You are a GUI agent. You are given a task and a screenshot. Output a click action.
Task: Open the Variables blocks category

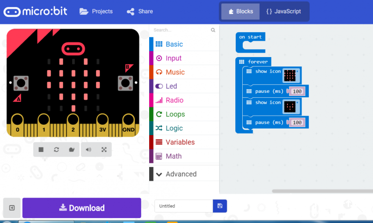click(x=184, y=142)
